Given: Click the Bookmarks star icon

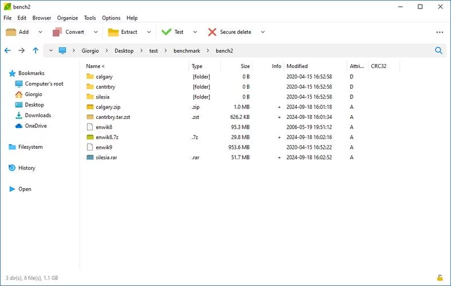Looking at the screenshot, I should click(12, 73).
